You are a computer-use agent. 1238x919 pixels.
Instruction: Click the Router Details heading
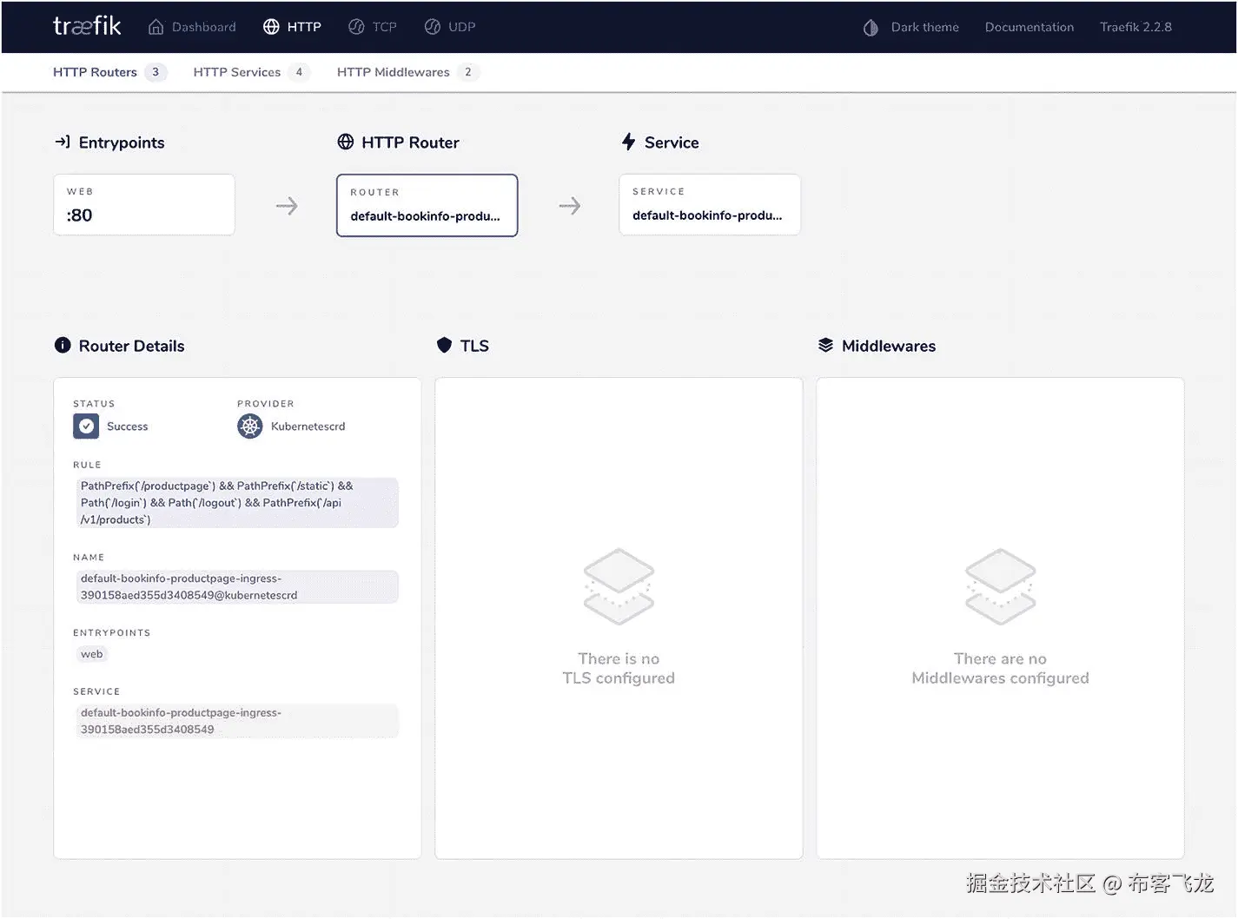132,346
